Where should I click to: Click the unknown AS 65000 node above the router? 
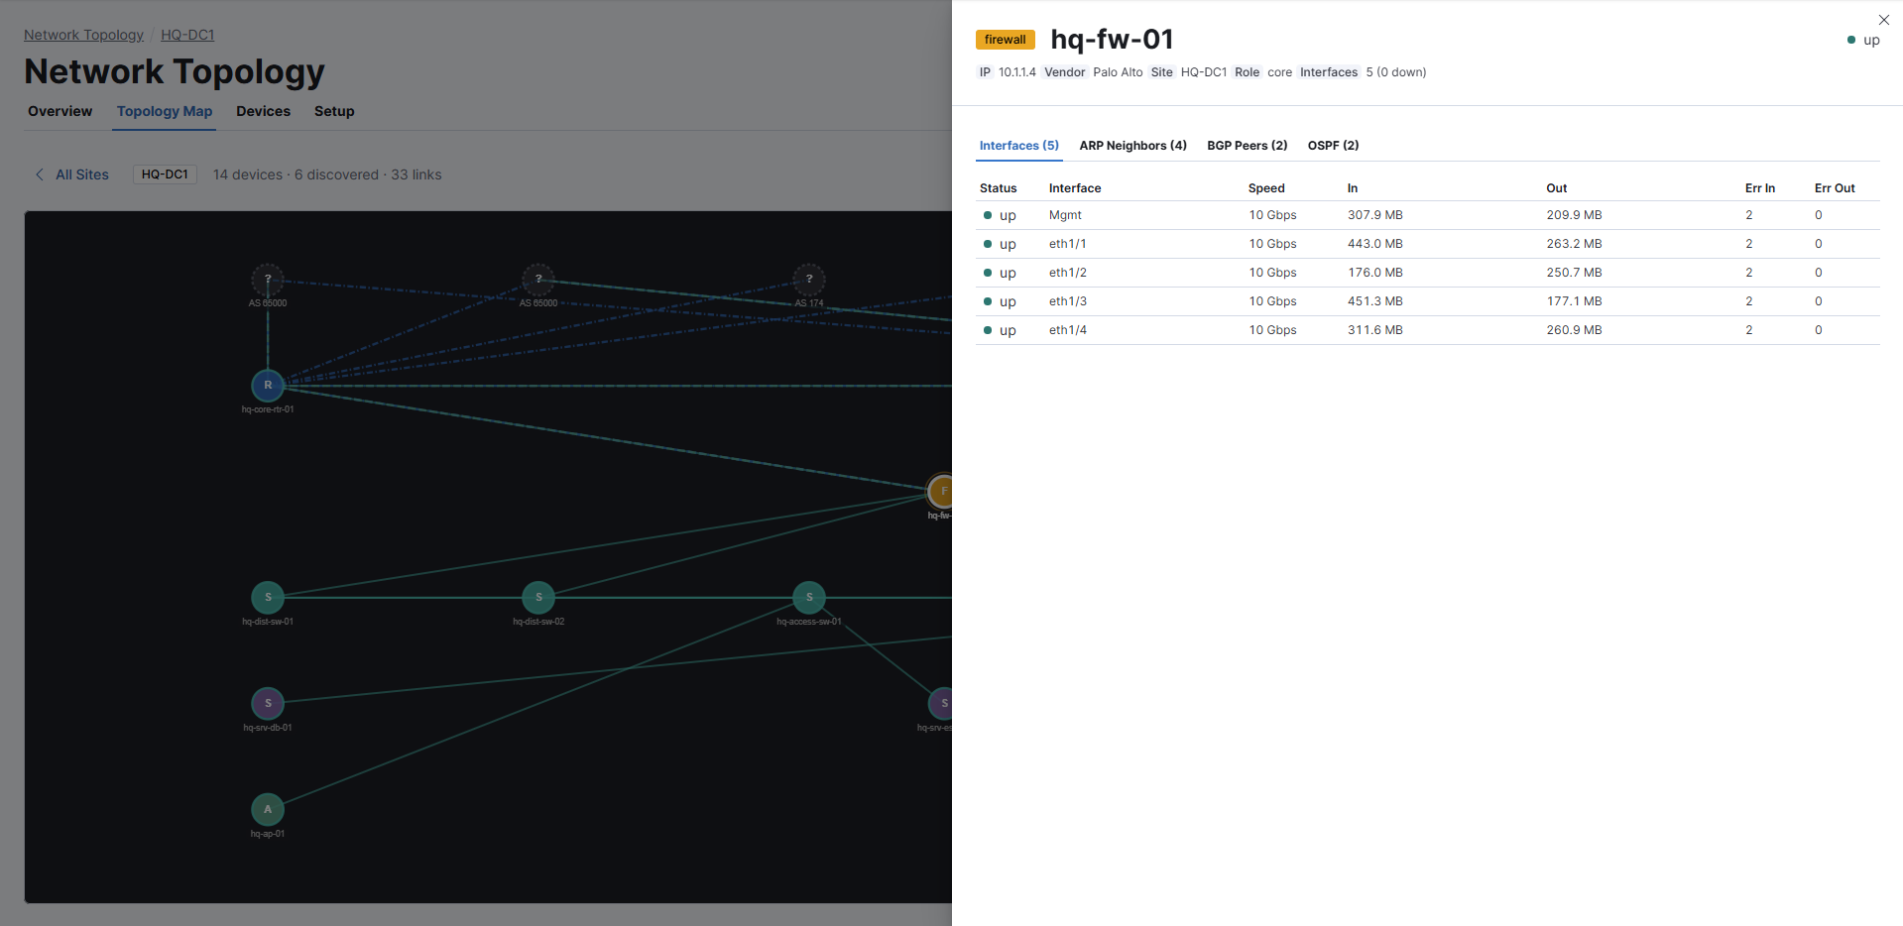pos(268,279)
